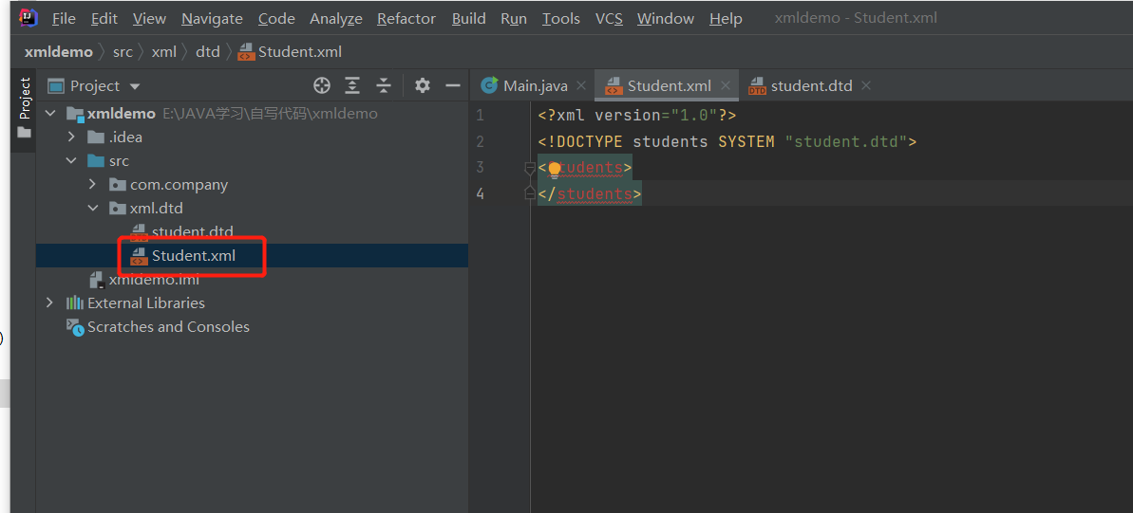Open the Help menu
1133x513 pixels.
tap(726, 19)
